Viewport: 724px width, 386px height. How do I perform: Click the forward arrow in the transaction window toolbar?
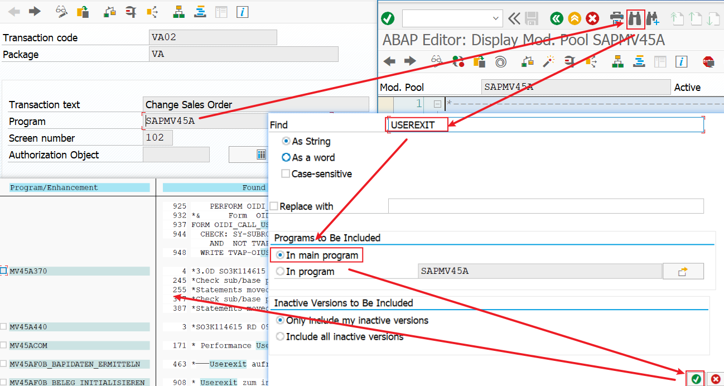35,12
